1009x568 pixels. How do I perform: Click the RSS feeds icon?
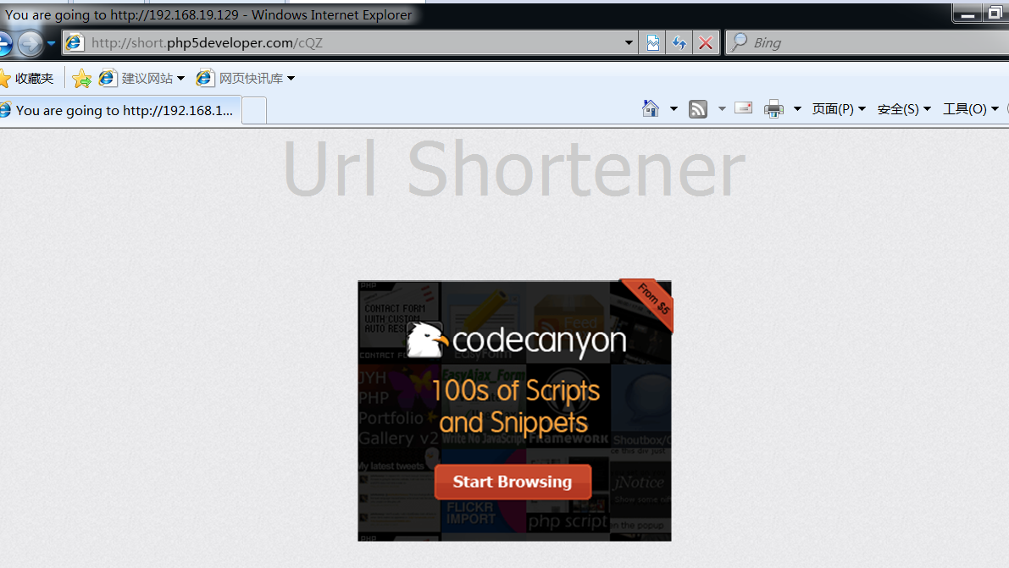[697, 109]
